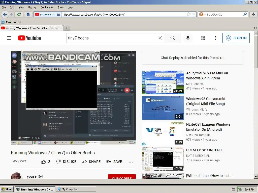Click the Adlib/YMF262 FM MIDI video title

tap(207, 76)
